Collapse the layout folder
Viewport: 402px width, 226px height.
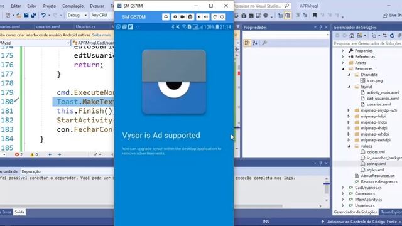click(x=349, y=87)
